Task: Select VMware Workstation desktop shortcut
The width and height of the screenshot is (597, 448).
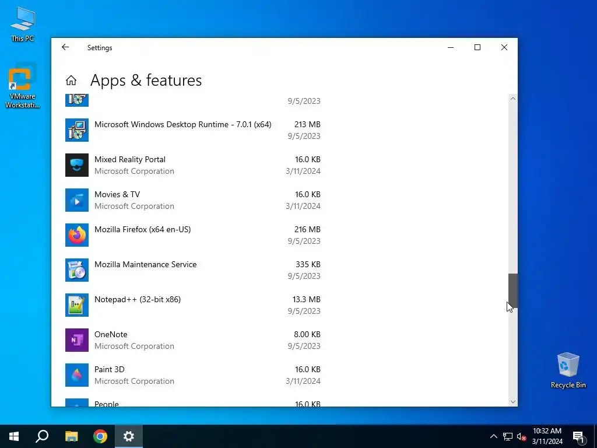Action: [23, 86]
